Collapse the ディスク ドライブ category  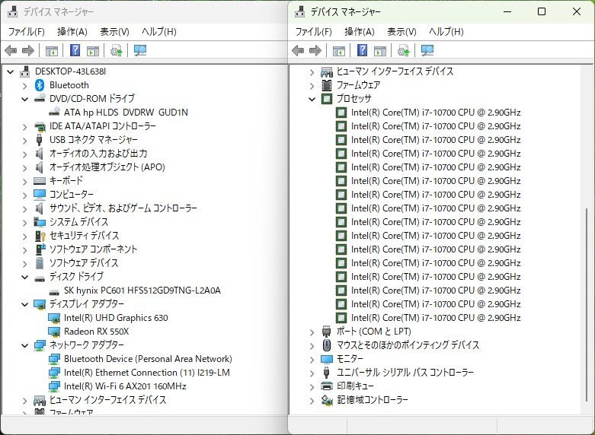pyautogui.click(x=24, y=278)
